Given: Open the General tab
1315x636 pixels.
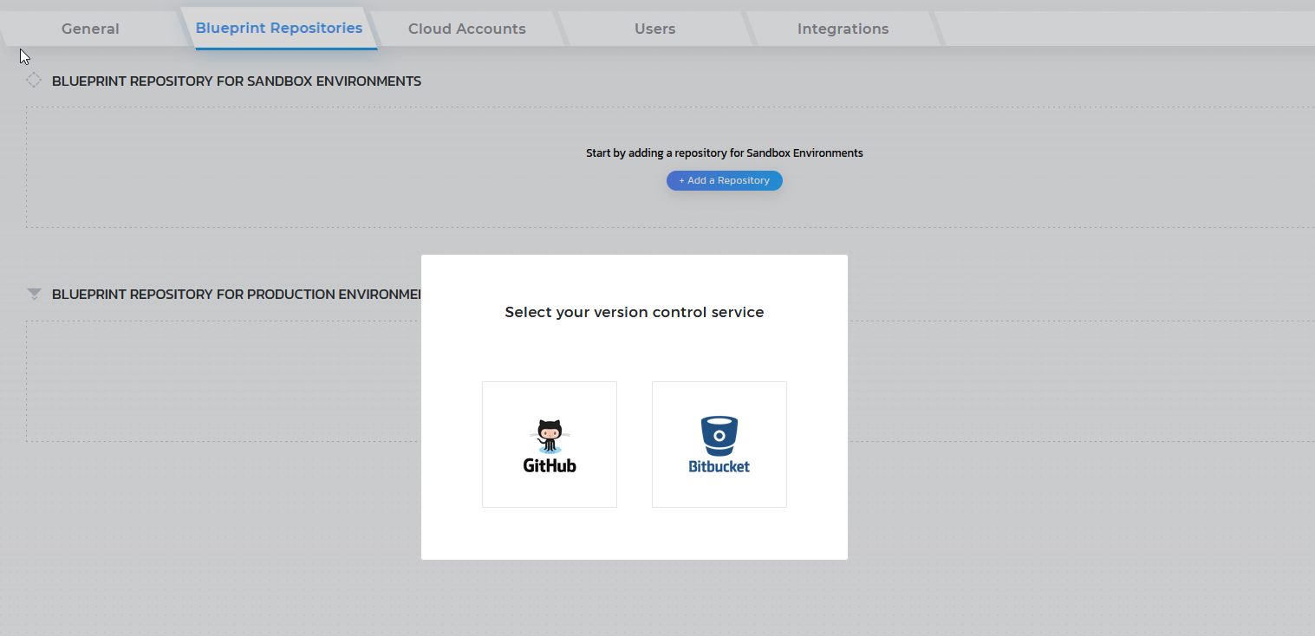Looking at the screenshot, I should [90, 29].
